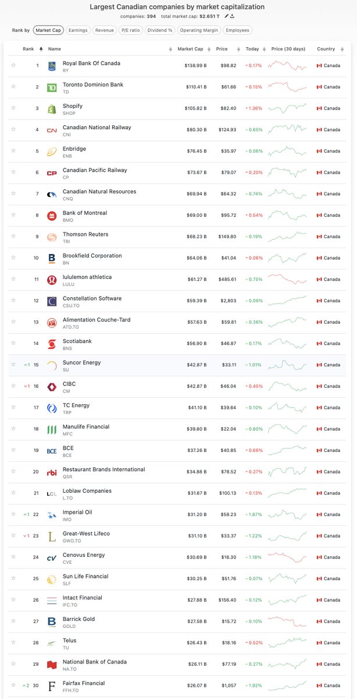
Task: Click the download icon beside total market cap
Action: (232, 16)
